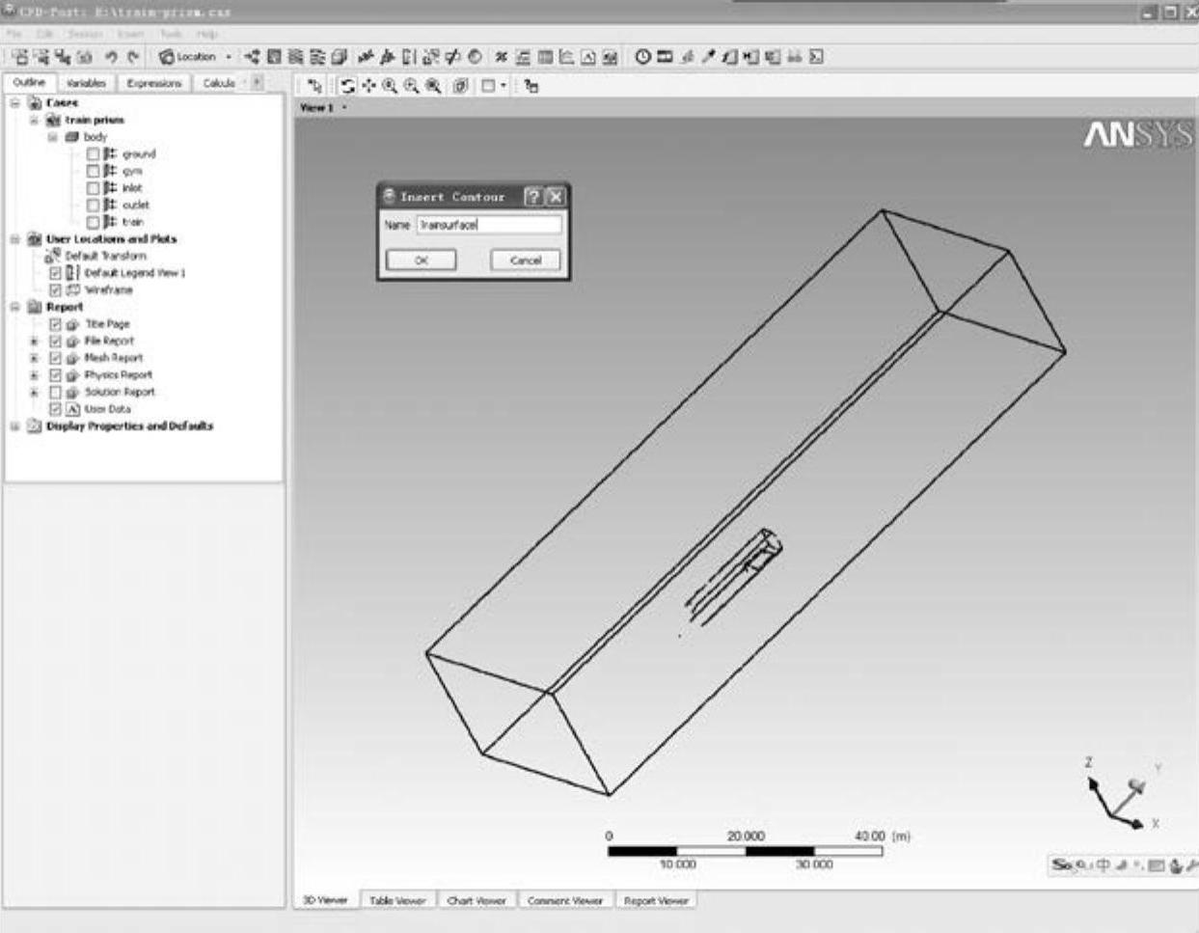Click the fit view magnifier icon
This screenshot has width=1199, height=933.
pos(433,86)
